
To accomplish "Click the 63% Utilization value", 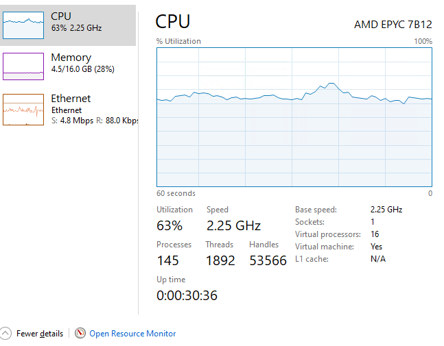I will (x=170, y=225).
